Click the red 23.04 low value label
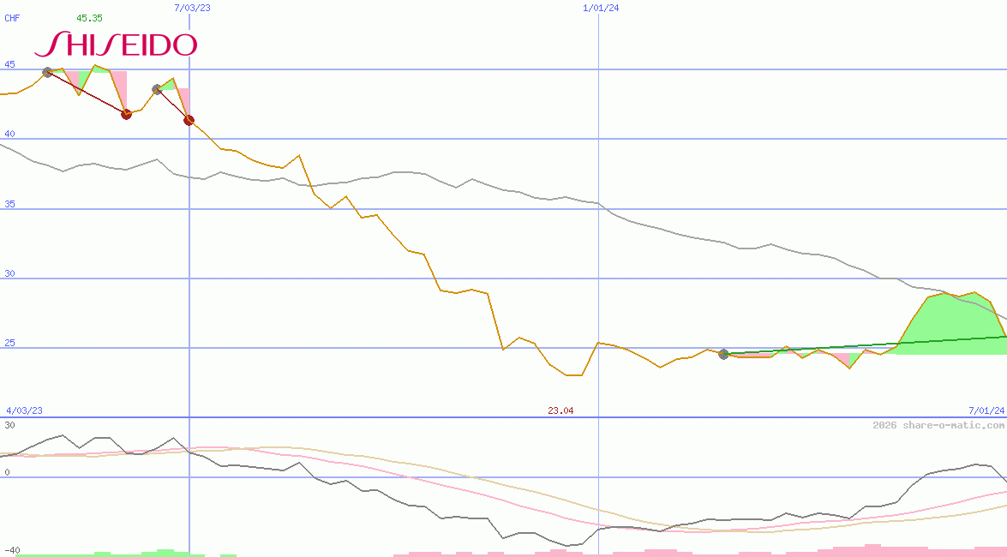 tap(560, 410)
